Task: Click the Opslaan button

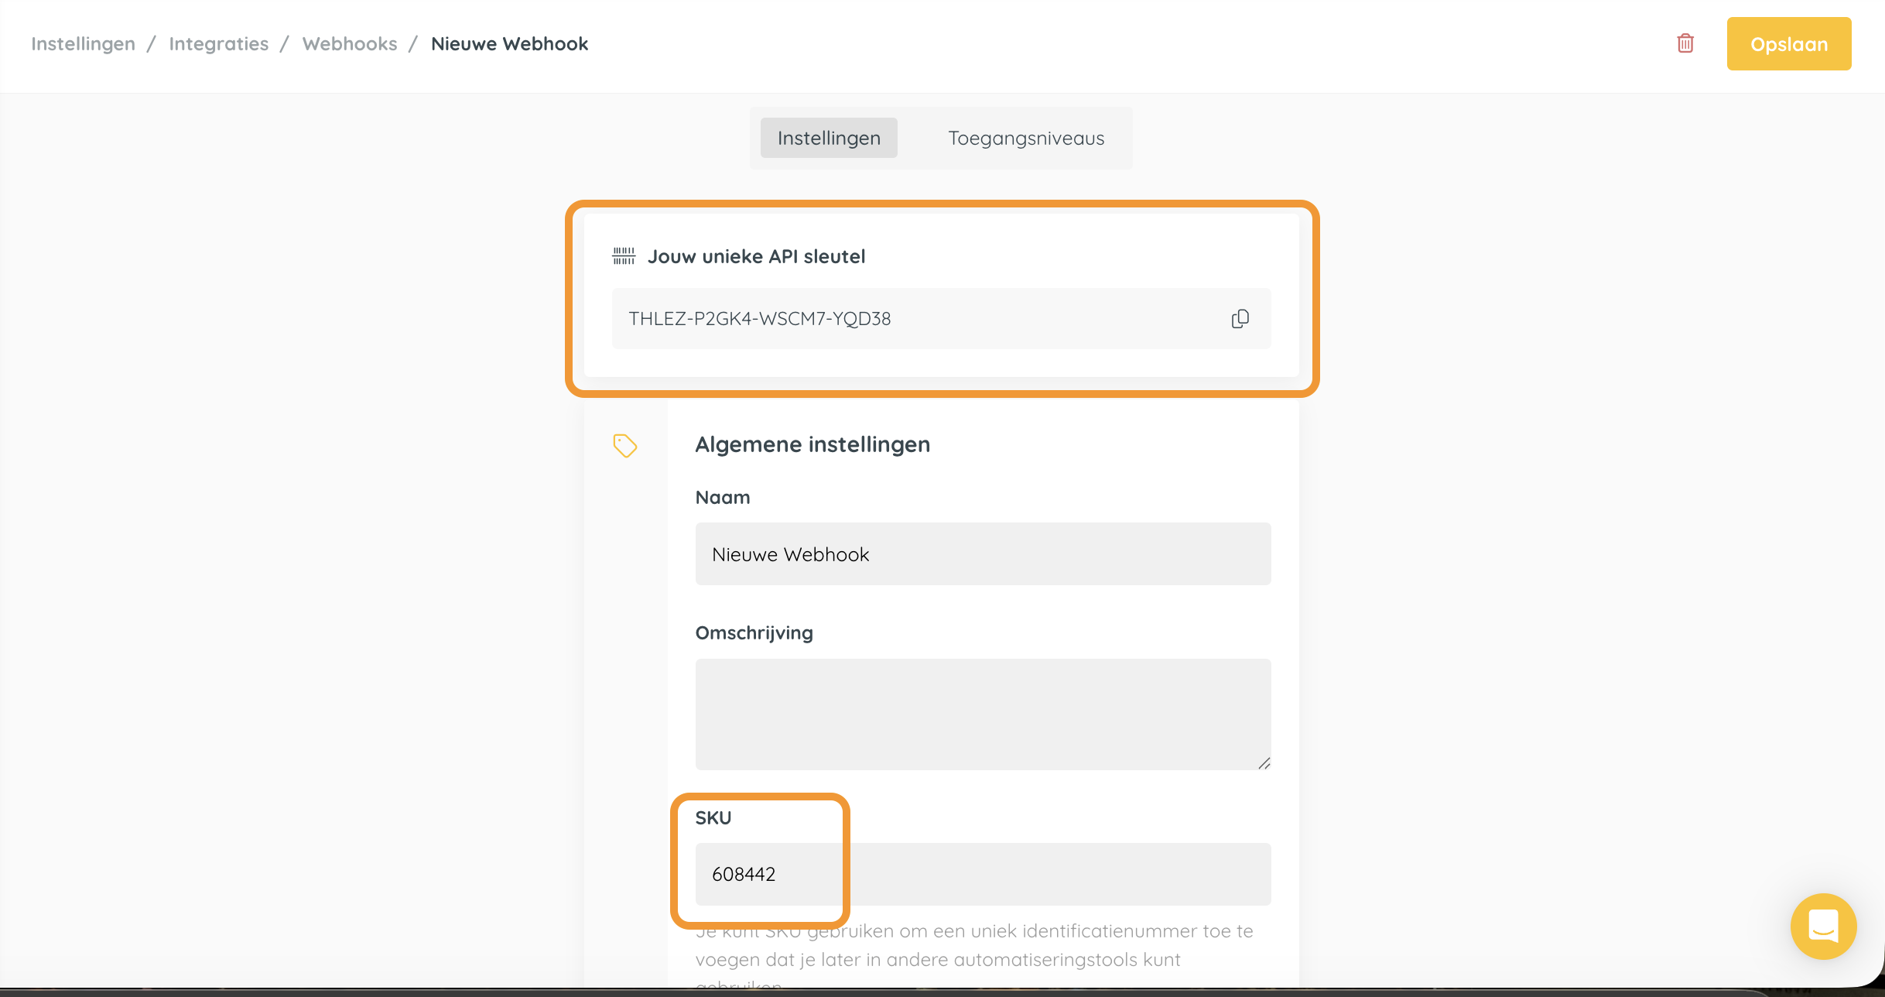Action: 1788,44
